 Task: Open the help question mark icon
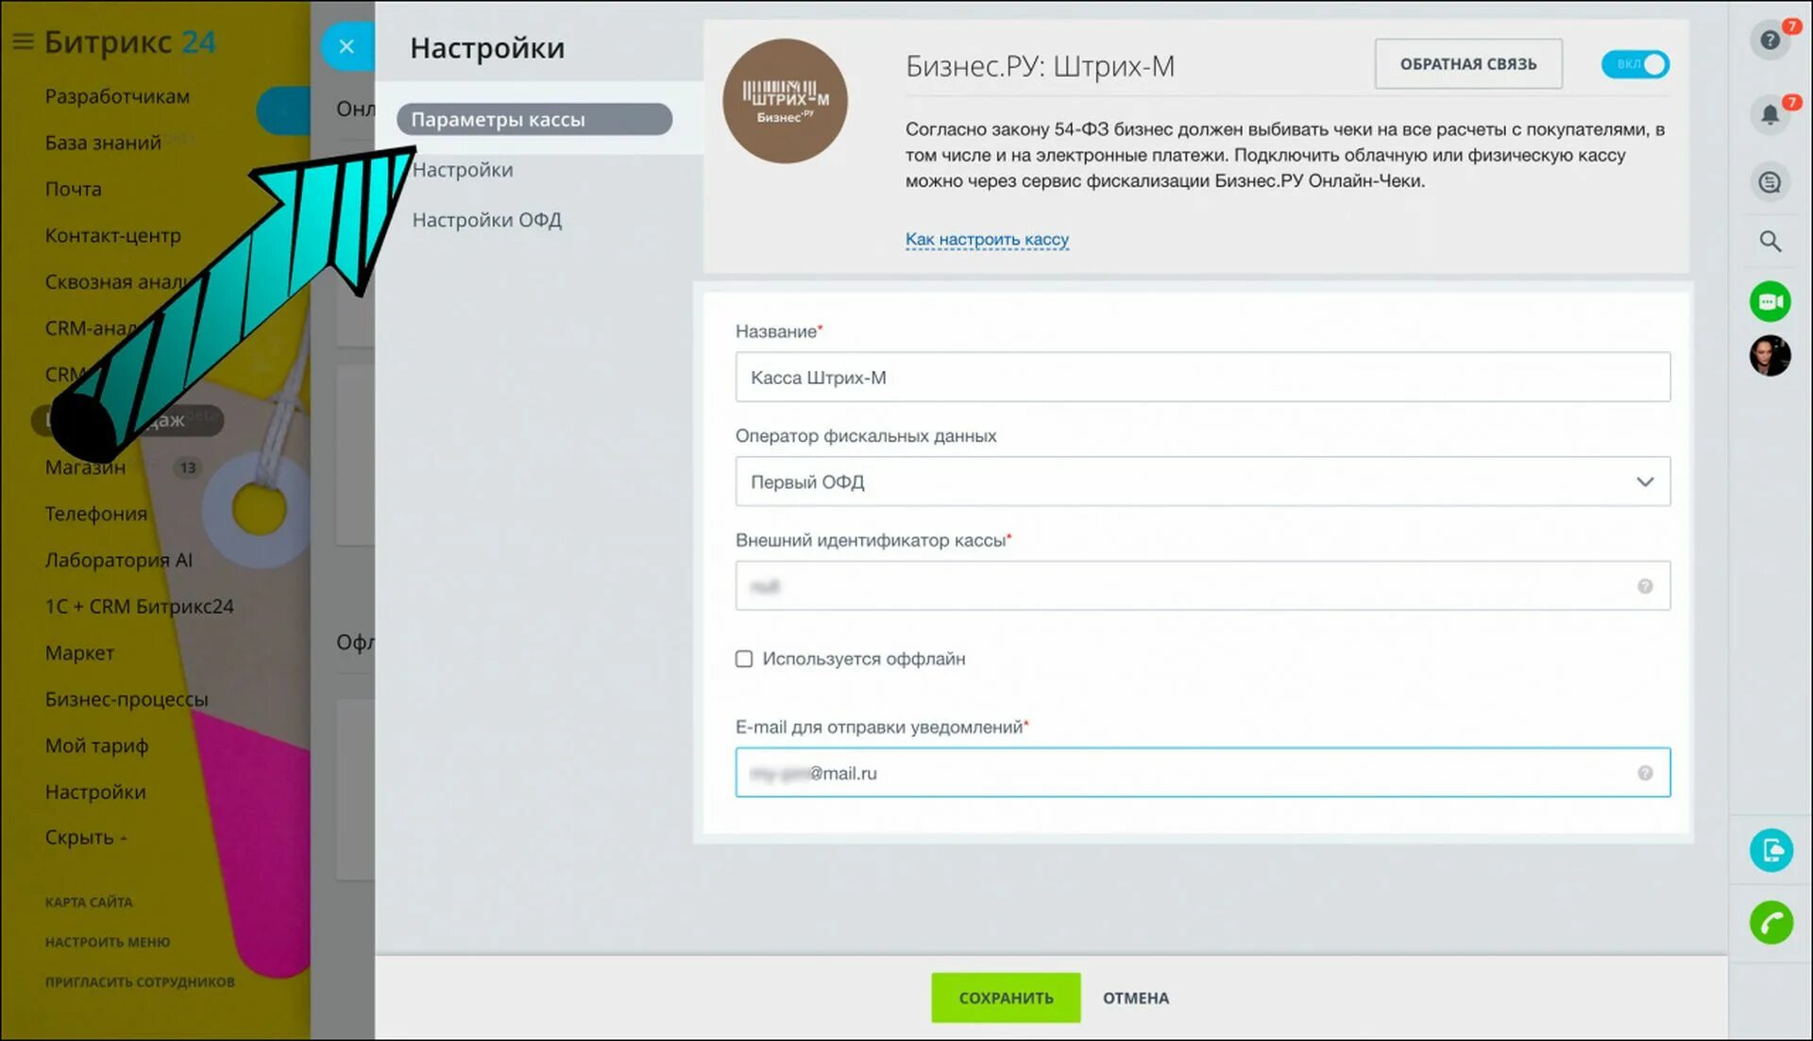pyautogui.click(x=1770, y=41)
